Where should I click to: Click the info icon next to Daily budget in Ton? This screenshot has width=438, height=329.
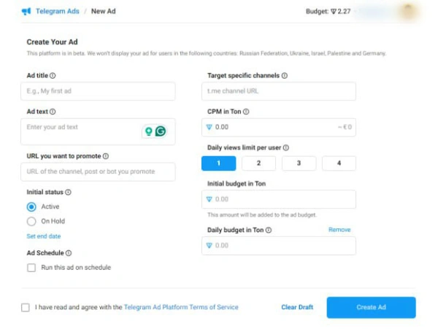(269, 230)
